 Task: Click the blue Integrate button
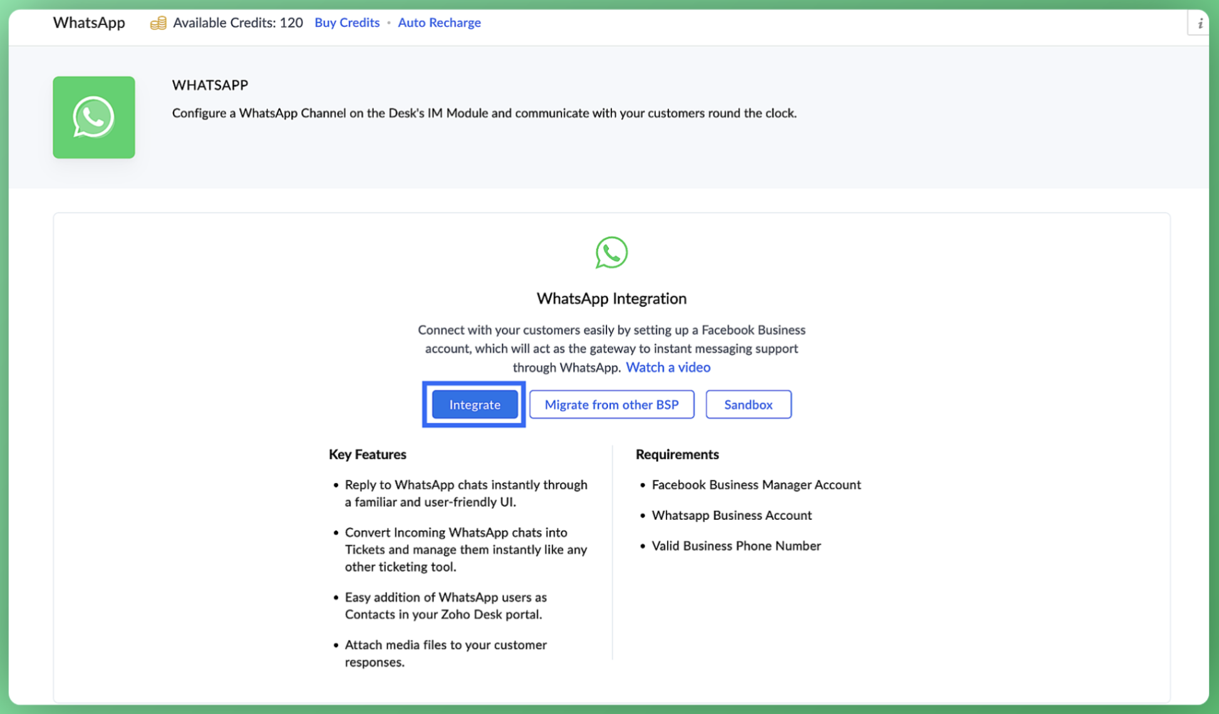coord(474,405)
